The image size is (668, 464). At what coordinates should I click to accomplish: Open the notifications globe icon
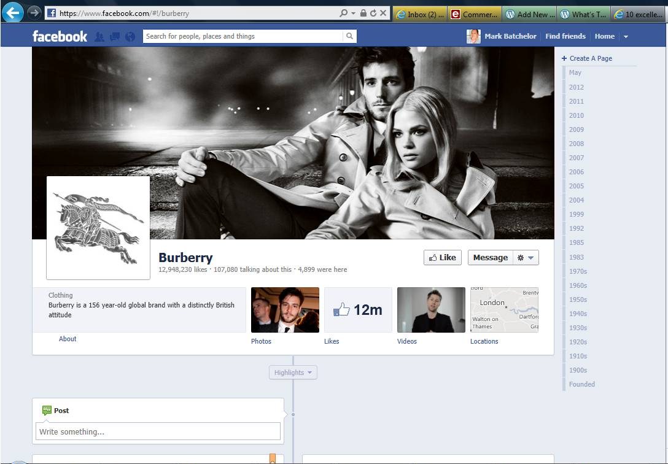pos(130,37)
